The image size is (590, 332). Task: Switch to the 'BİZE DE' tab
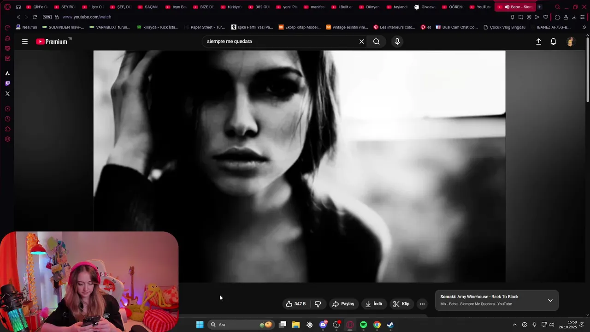click(203, 7)
